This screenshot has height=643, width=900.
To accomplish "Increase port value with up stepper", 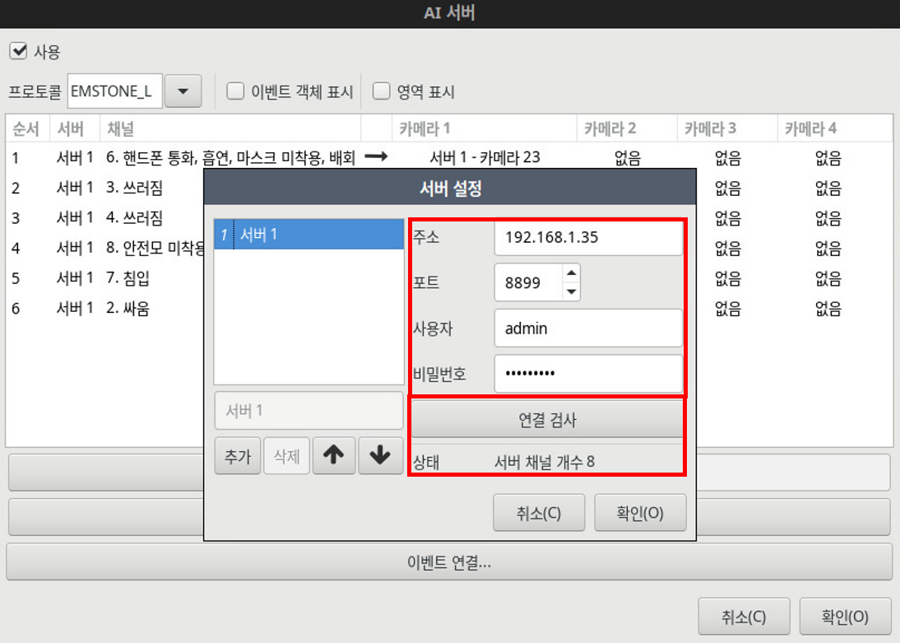I will [x=572, y=273].
